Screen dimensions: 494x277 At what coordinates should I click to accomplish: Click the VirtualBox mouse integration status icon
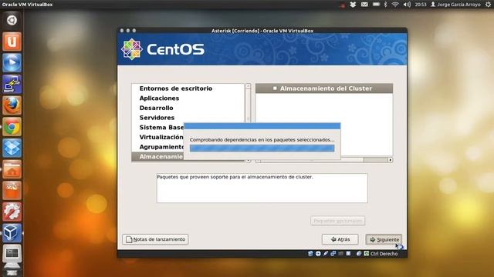pos(359,253)
